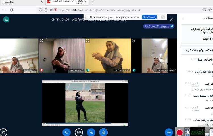Click the address bar URL field
Viewport: 213px width, 136px height.
point(99,10)
